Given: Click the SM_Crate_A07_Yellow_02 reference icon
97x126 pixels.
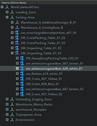Looking at the screenshot, I should point(22,94).
